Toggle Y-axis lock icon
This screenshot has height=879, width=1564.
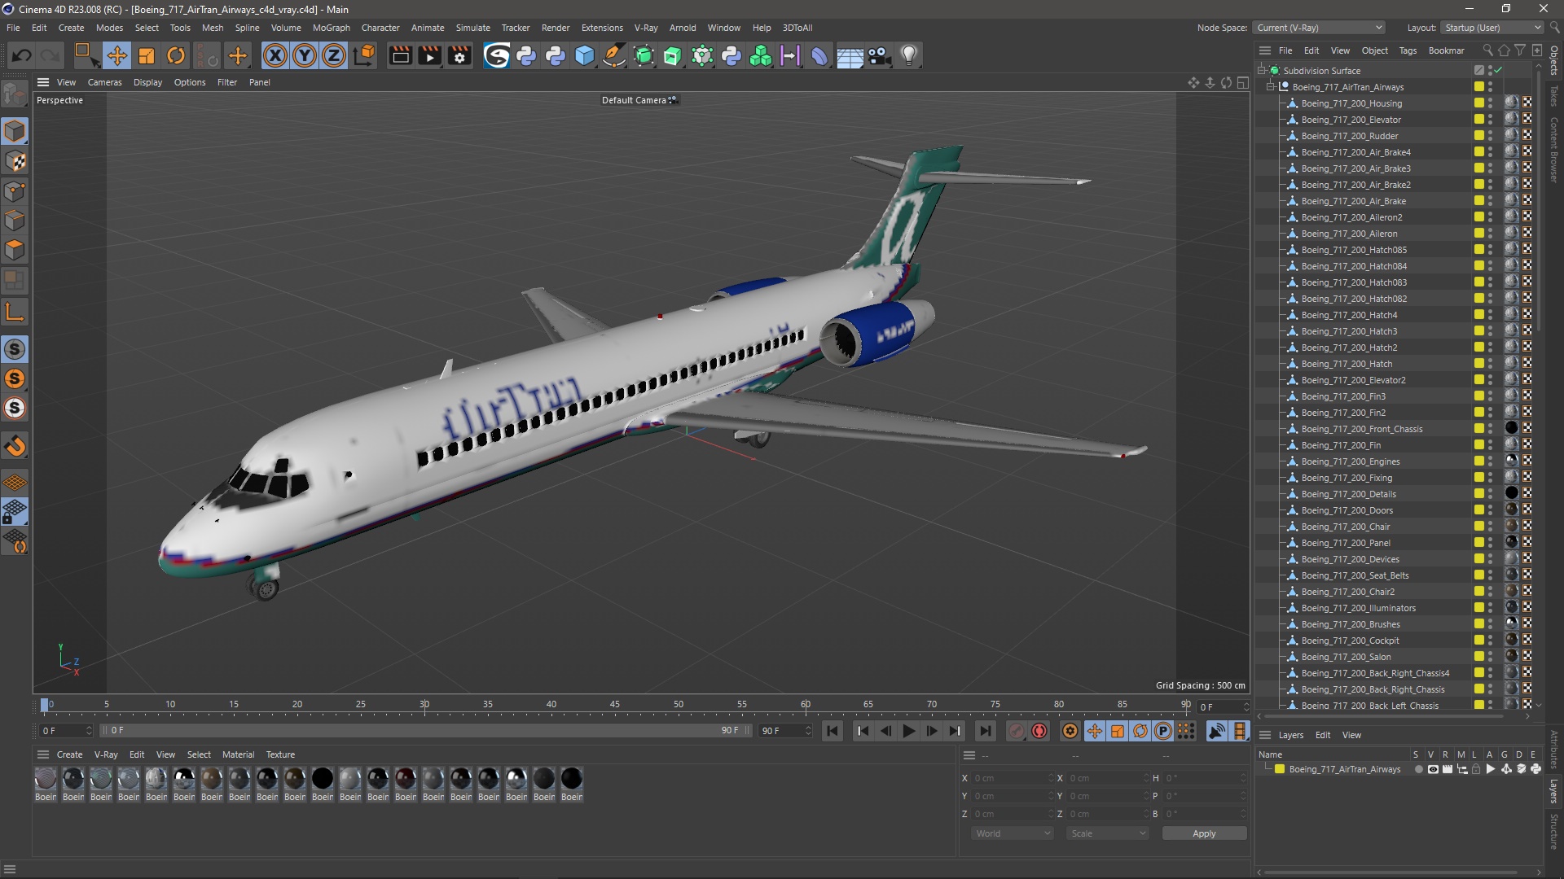coord(305,55)
